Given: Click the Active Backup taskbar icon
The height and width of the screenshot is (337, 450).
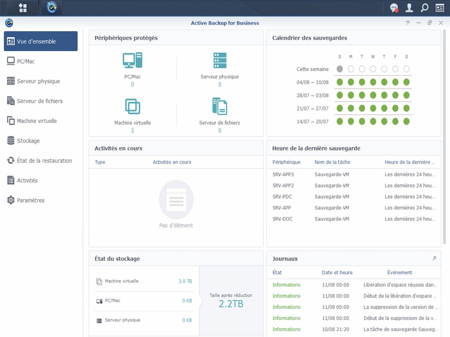Looking at the screenshot, I should click(52, 7).
